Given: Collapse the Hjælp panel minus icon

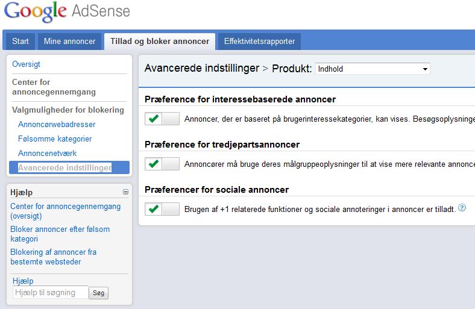Looking at the screenshot, I should pos(126,192).
